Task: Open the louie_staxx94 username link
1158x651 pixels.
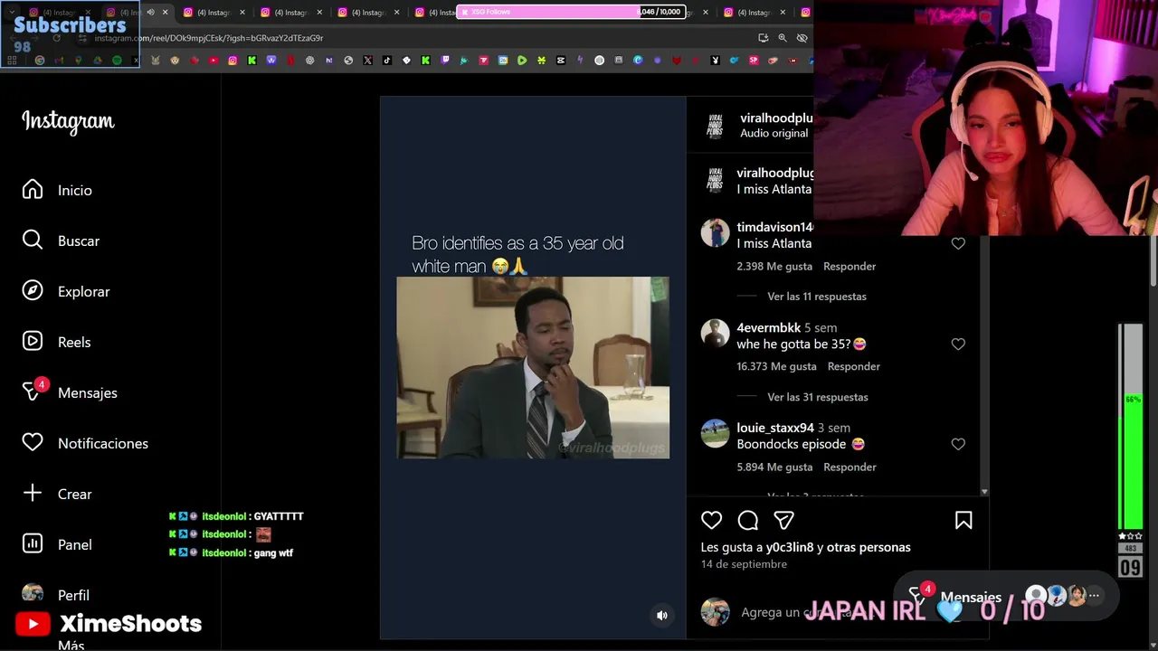Action: tap(775, 428)
